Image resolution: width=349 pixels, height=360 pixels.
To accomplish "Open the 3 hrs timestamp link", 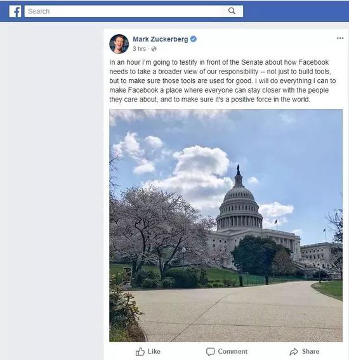I will tap(140, 49).
